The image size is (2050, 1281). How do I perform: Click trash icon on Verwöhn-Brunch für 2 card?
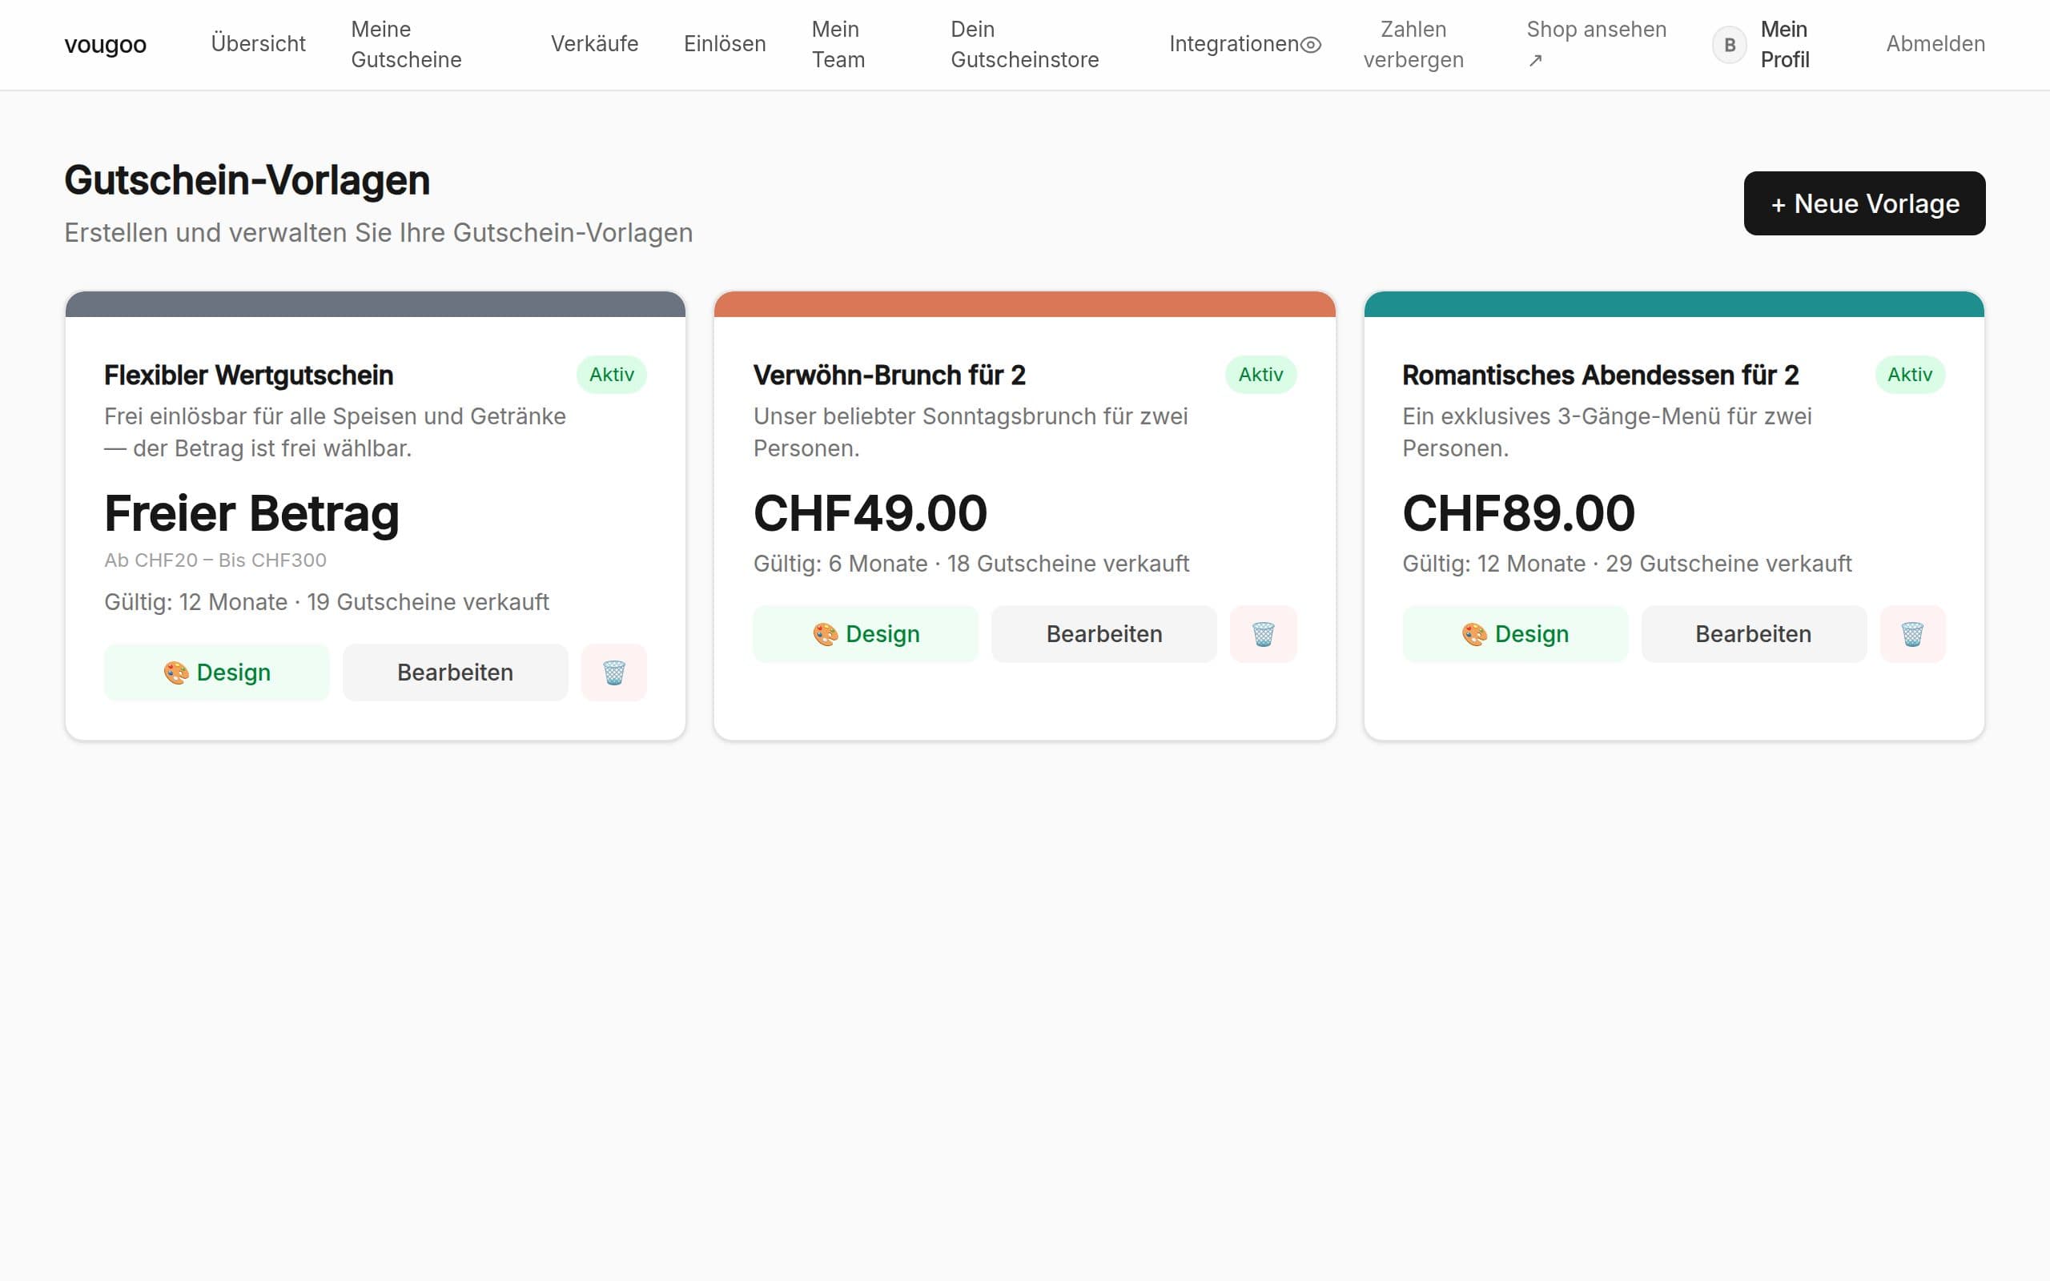pyautogui.click(x=1263, y=634)
